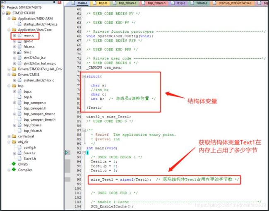The width and height of the screenshot is (269, 211).
Task: Expand the main.c includes in tree
Action: [14, 36]
